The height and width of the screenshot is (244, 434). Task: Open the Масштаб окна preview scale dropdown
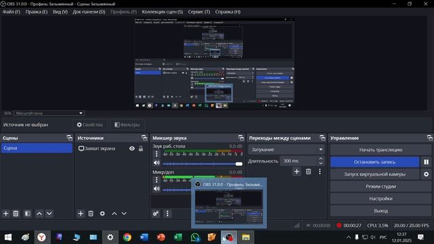[49, 113]
